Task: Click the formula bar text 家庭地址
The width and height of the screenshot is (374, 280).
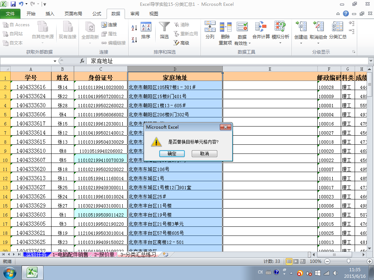Action: 102,61
